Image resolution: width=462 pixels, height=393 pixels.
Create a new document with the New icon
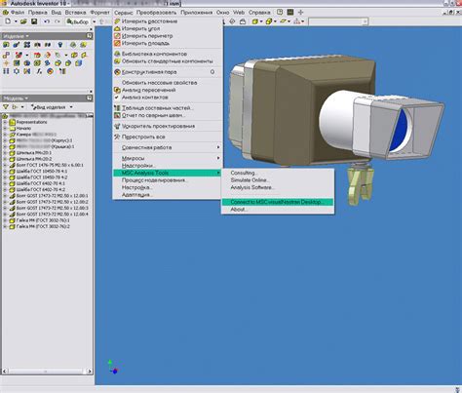(x=8, y=21)
